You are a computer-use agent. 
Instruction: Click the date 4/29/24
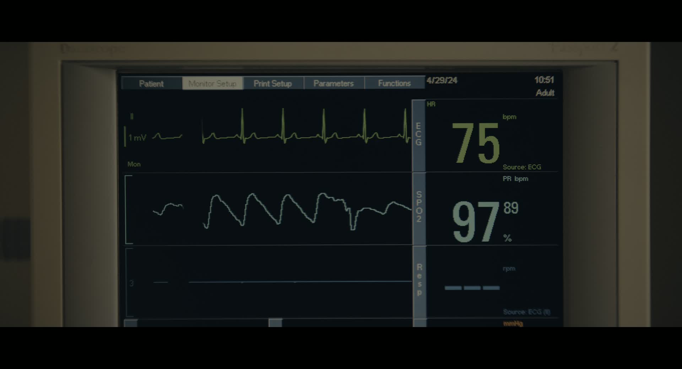coord(442,80)
